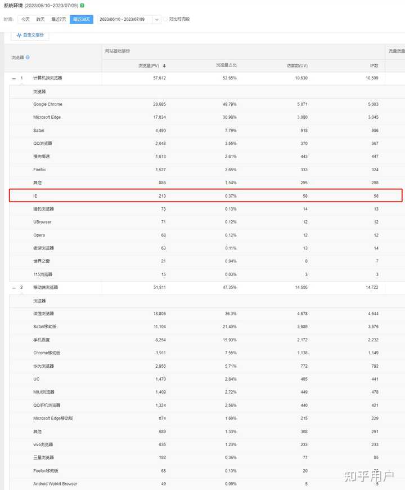Collapse the 移动端浏览器 group row
This screenshot has width=405, height=490.
pos(14,287)
